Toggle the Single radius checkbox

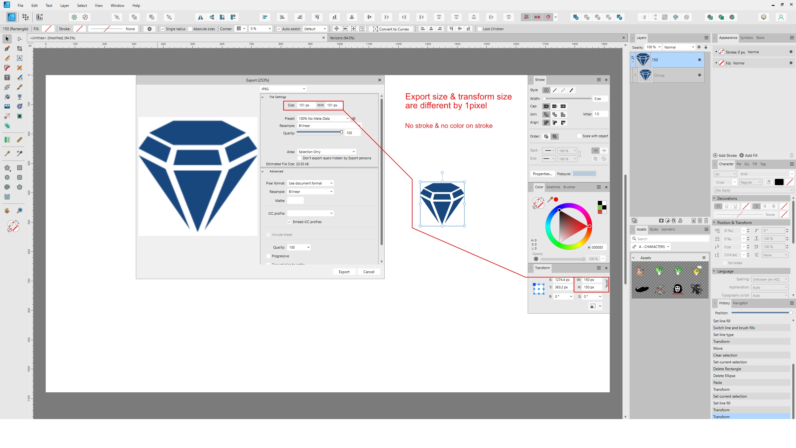(x=162, y=29)
